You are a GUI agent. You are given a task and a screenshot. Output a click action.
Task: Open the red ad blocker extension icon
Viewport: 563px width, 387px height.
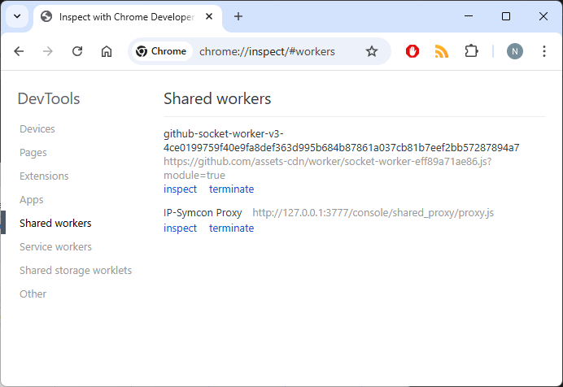[x=412, y=51]
